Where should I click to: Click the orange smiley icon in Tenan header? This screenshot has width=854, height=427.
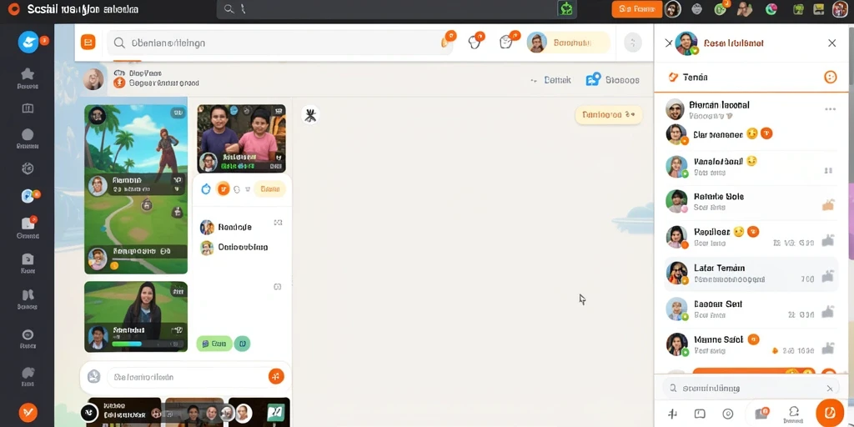[x=830, y=78]
